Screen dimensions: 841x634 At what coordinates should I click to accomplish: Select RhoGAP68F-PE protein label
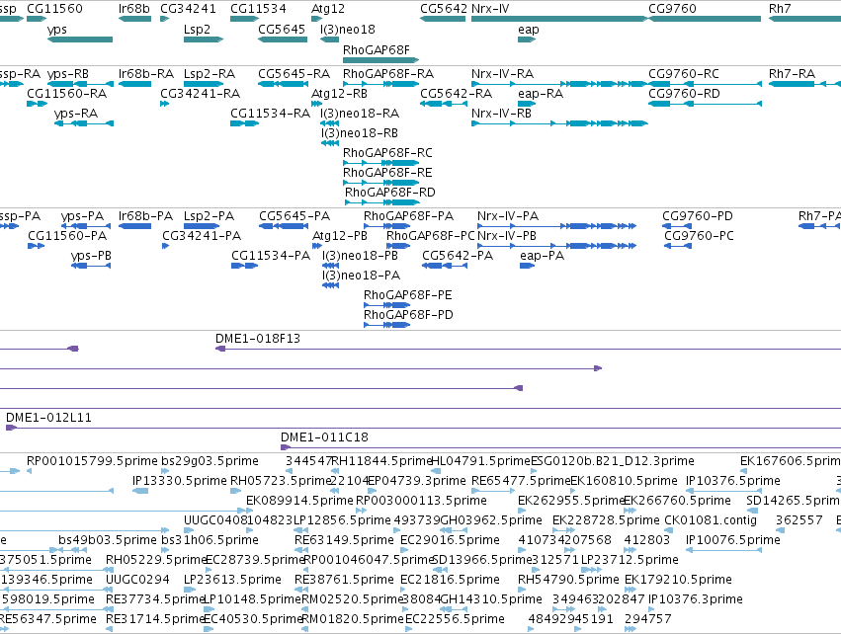coord(407,294)
